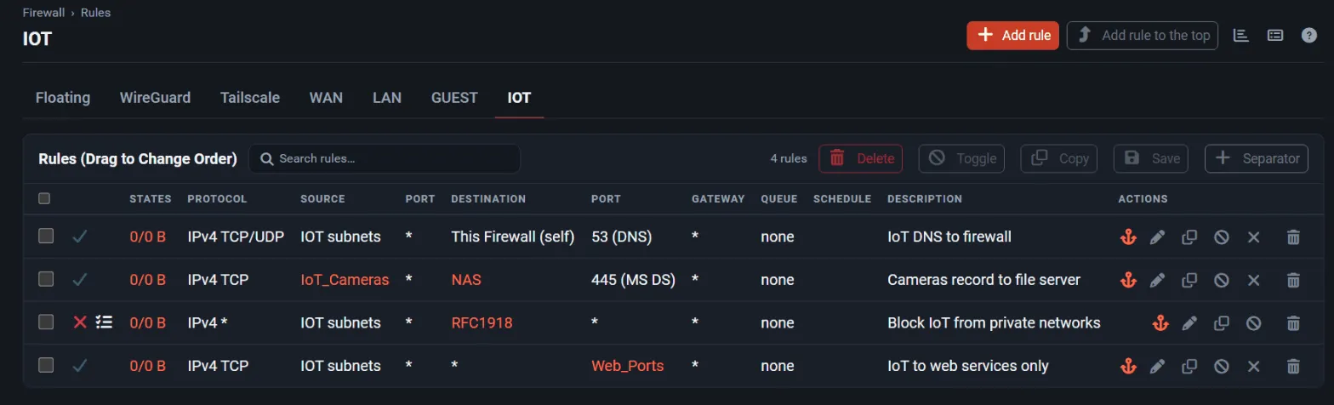Disable the IoT to web services only rule
Viewport: 1334px width, 405px height.
1222,366
